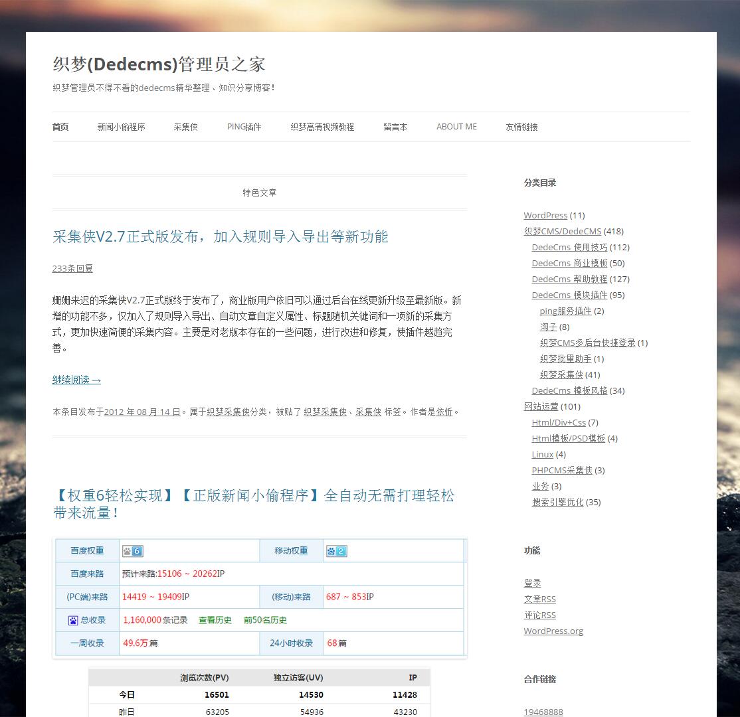Click the Baidu paw icon beside 总收录

(73, 620)
